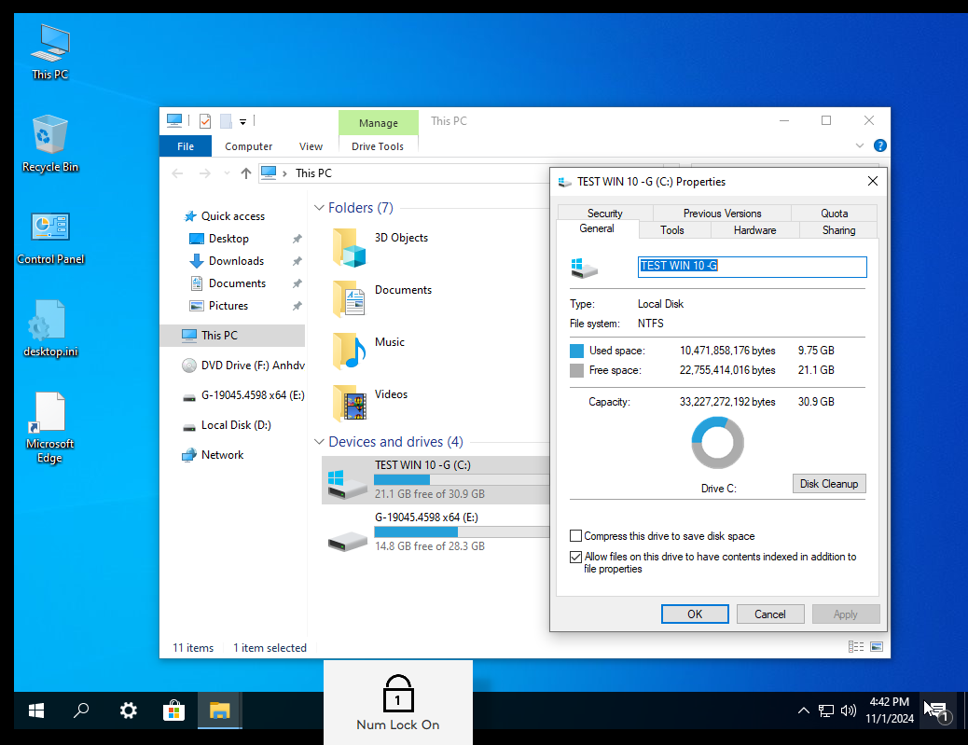
Task: Open Microsoft Edge desktop shortcut
Action: pos(50,428)
